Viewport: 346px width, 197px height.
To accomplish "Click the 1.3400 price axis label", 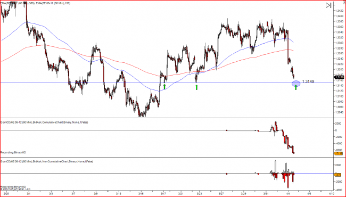I will click(340, 16).
